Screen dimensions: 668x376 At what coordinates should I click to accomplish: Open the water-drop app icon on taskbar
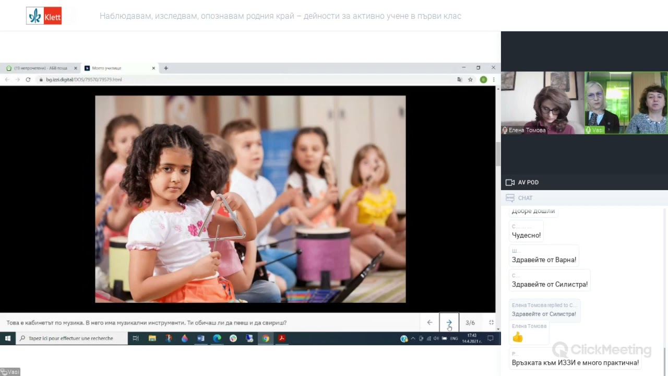185,338
